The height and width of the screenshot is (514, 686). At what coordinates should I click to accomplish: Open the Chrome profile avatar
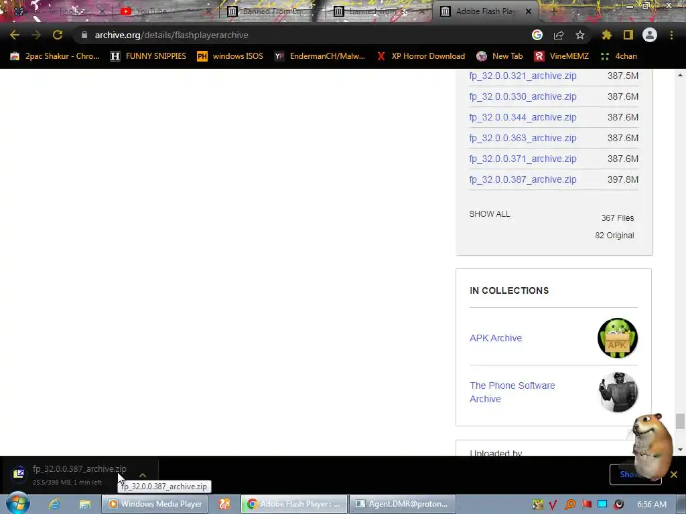650,35
